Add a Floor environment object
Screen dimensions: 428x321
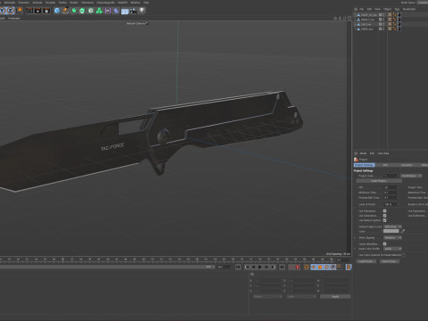tap(125, 11)
